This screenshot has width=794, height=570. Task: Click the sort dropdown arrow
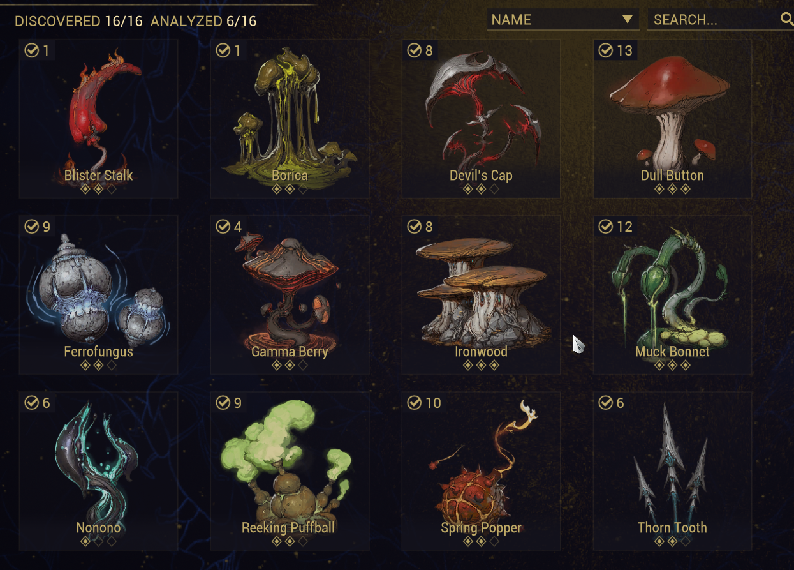click(x=628, y=20)
